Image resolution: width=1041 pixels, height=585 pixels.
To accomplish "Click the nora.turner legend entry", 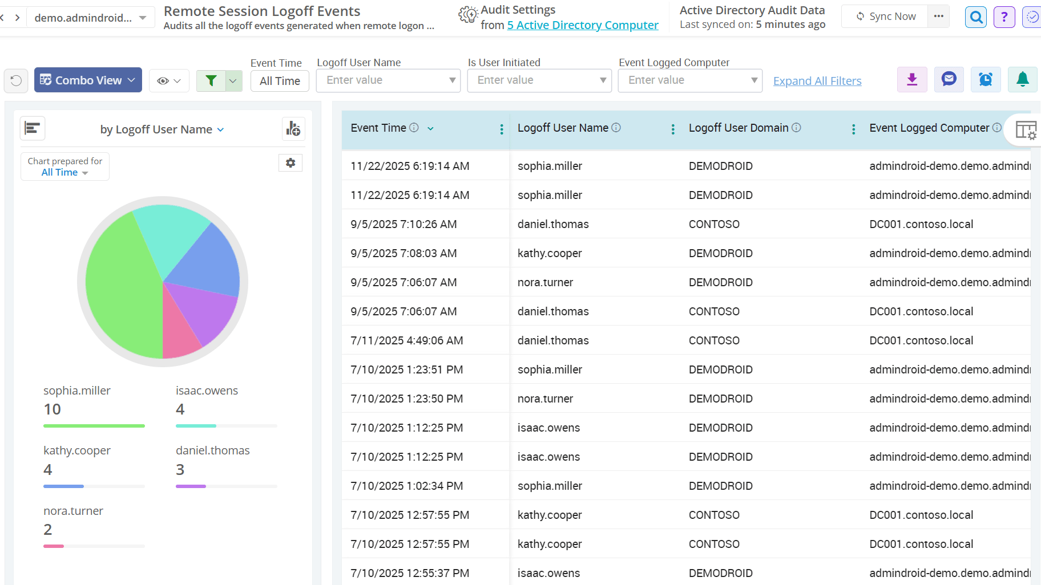I will (x=94, y=526).
